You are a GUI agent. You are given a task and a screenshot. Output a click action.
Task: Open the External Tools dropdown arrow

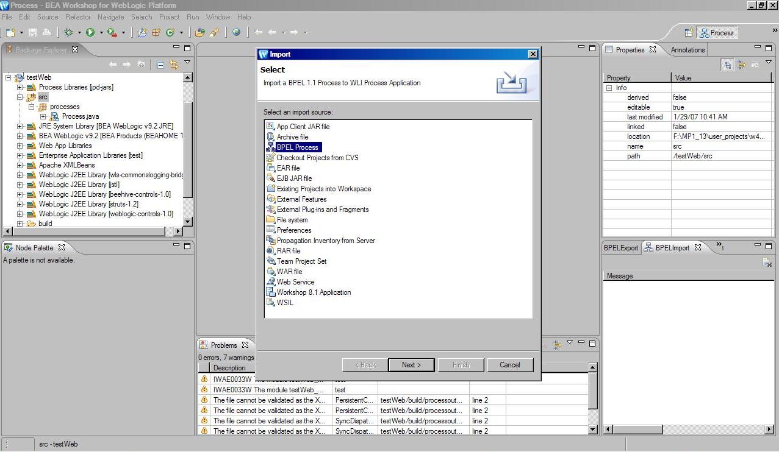click(x=123, y=33)
